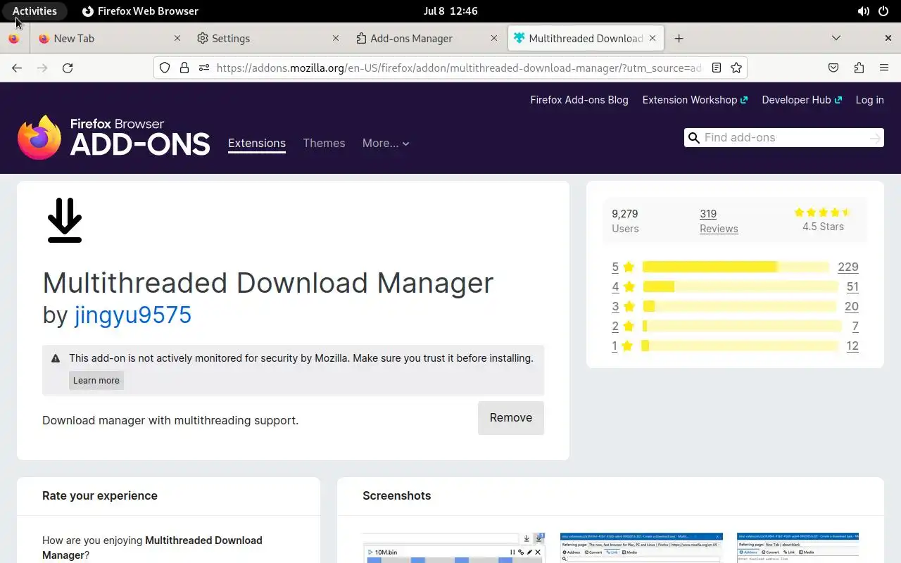Close the New Tab tab
This screenshot has height=563, width=901.
click(x=177, y=39)
